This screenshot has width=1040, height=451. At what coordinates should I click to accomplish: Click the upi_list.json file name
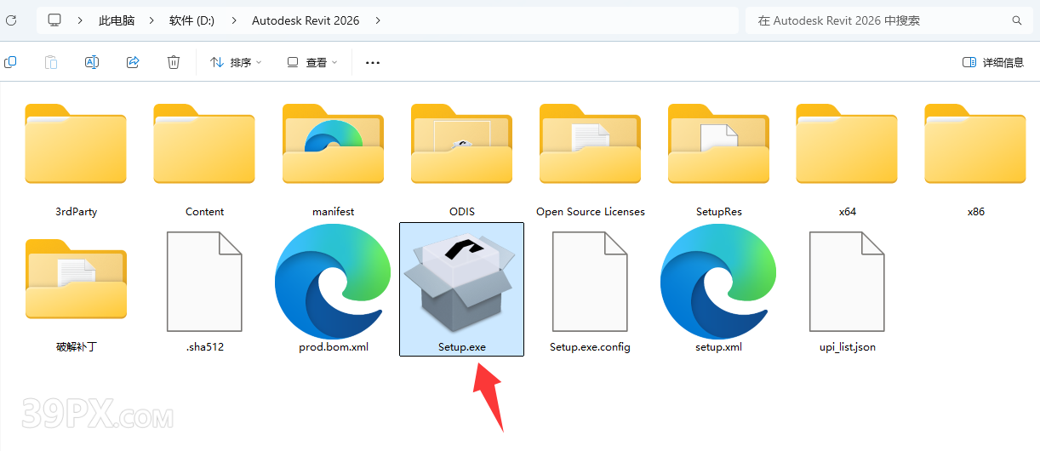pyautogui.click(x=847, y=346)
